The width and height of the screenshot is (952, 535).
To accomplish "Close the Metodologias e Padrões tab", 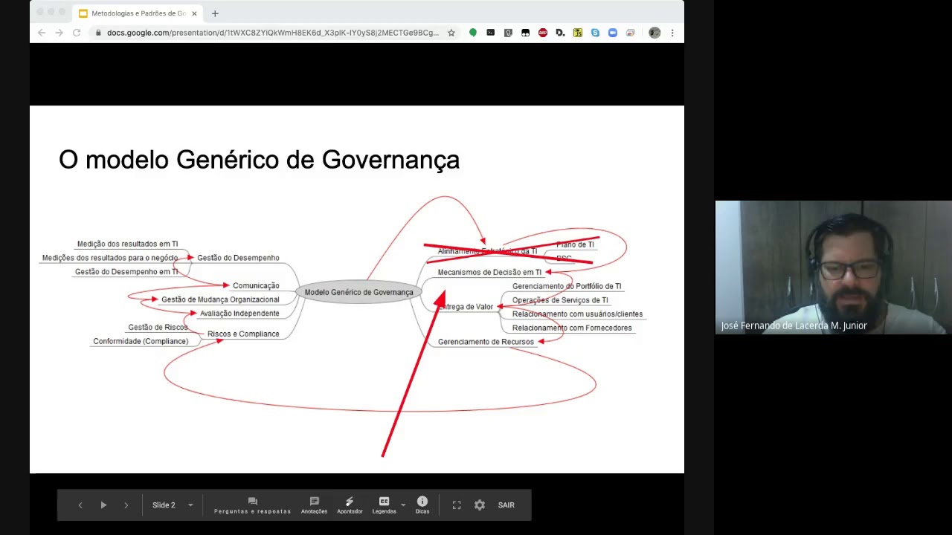I will 194,13.
